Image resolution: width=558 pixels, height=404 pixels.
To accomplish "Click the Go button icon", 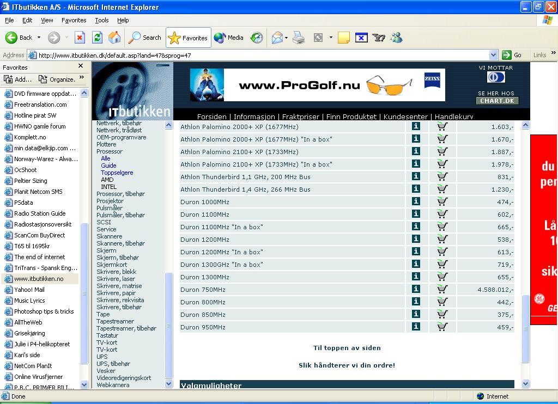I will (506, 55).
